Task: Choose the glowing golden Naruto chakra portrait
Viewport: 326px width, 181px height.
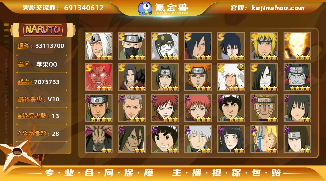Action: coord(297,46)
